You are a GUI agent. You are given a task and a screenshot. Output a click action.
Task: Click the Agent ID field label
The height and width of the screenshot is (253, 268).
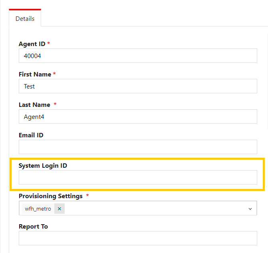point(32,44)
